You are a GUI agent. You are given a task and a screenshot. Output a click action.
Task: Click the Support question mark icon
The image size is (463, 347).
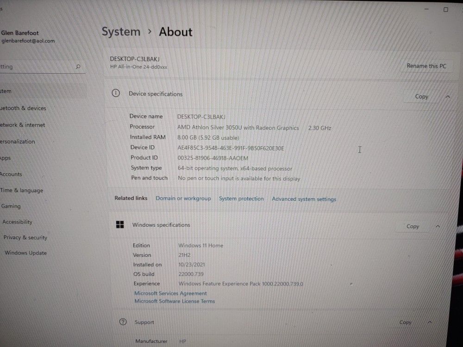click(x=123, y=322)
